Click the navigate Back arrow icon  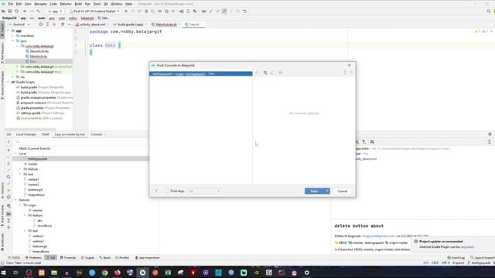tap(25, 12)
